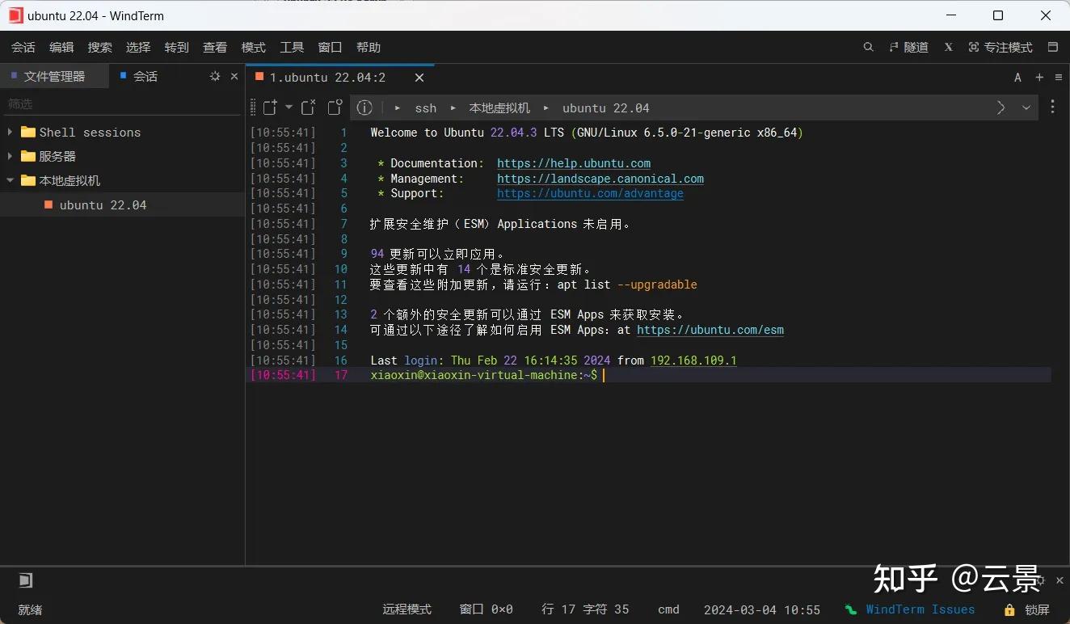Open search using the magnifier icon
Image resolution: width=1070 pixels, height=624 pixels.
(868, 47)
